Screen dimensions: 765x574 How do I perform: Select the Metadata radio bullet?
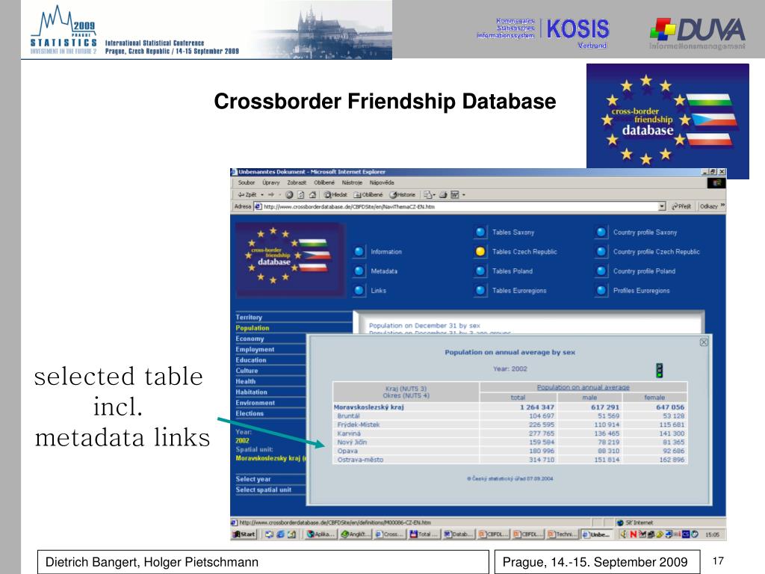(359, 271)
